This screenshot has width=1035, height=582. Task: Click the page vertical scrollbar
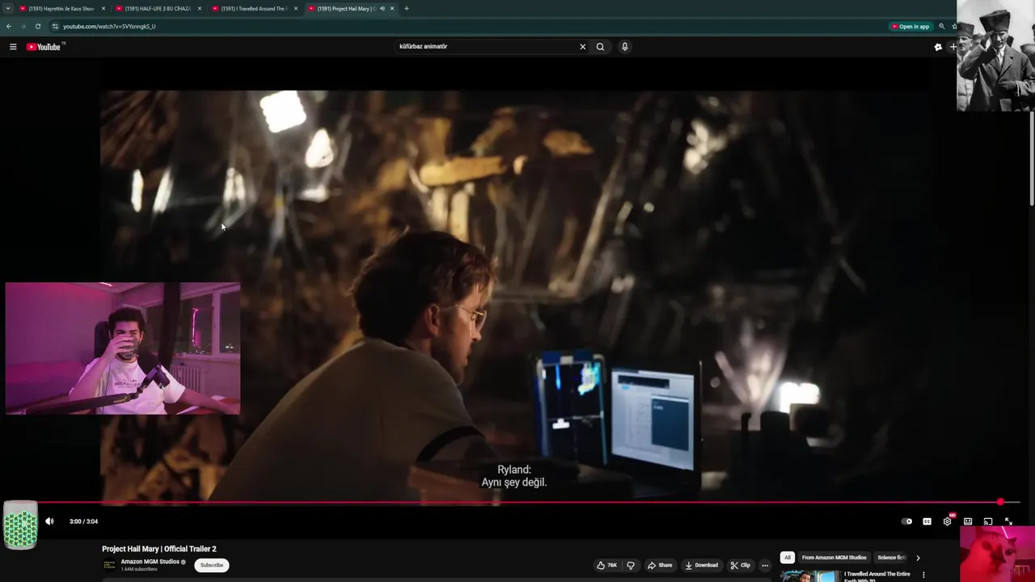(1032, 158)
